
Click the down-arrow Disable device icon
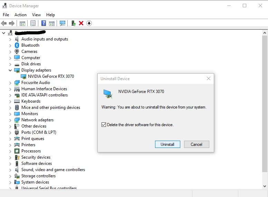(89, 23)
